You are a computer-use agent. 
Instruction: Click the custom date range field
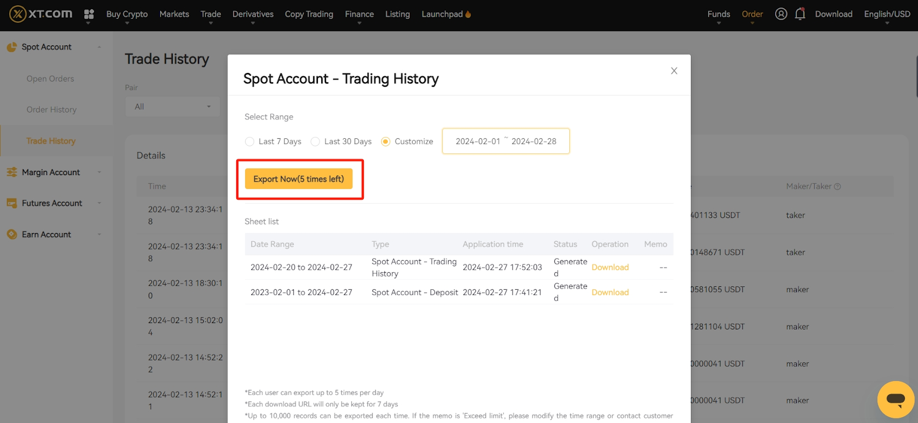coord(505,141)
